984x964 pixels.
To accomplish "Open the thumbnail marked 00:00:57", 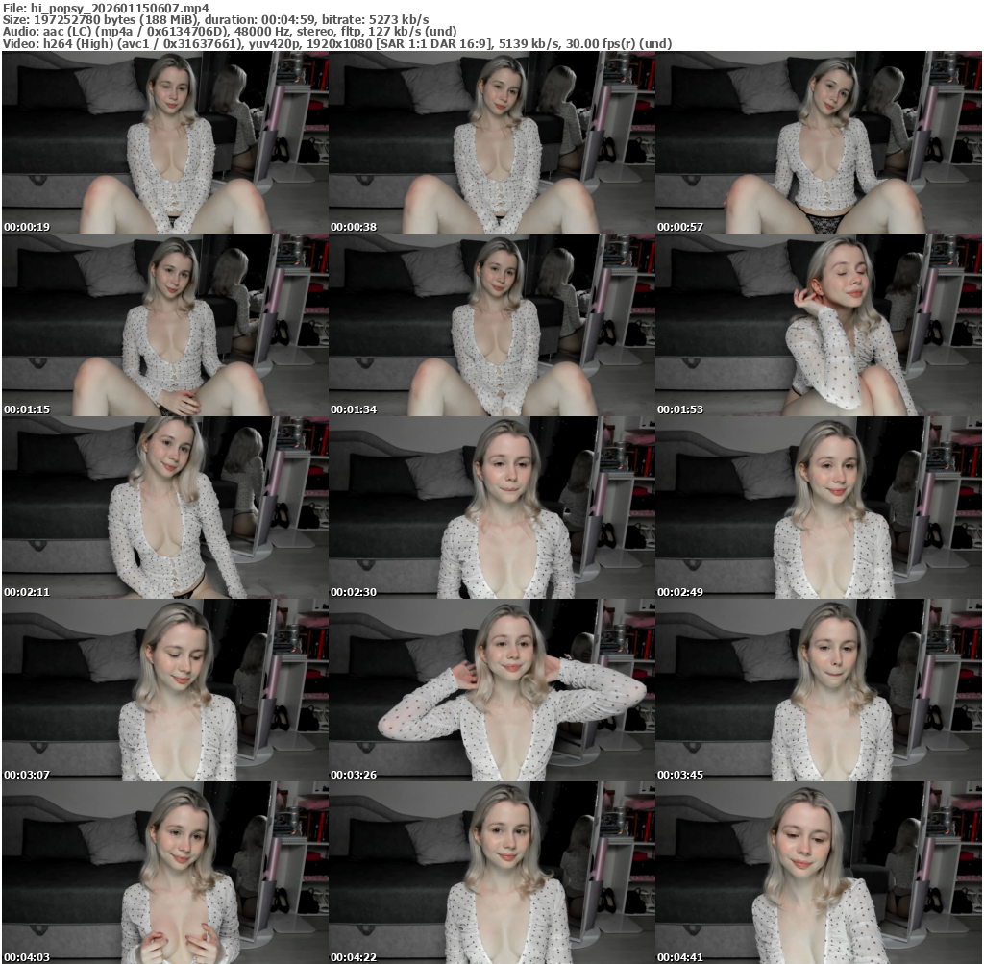I will (x=818, y=142).
